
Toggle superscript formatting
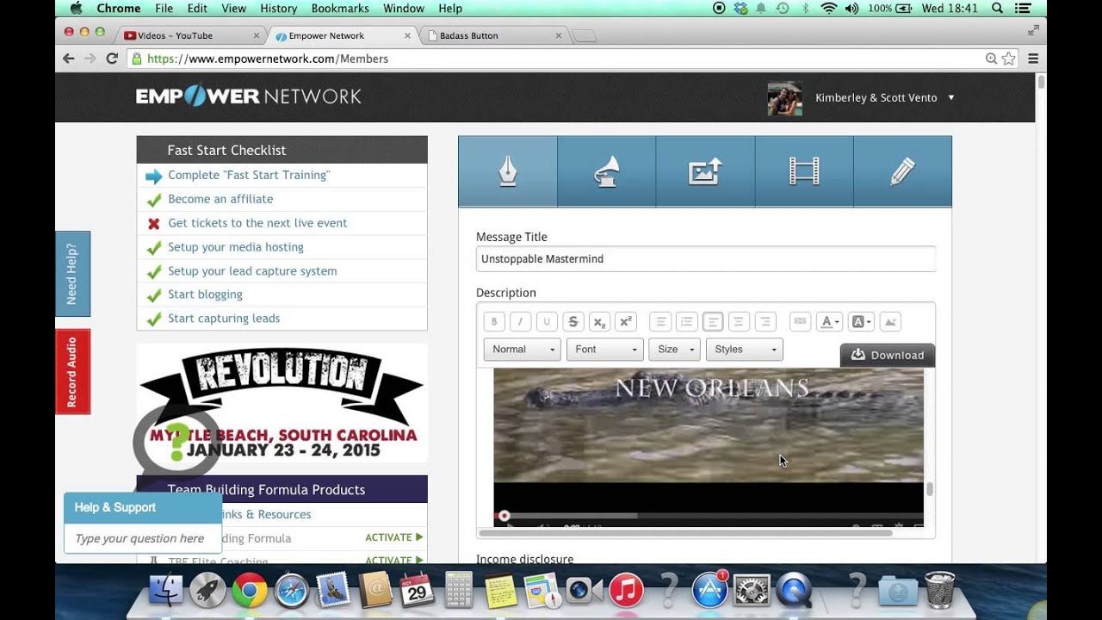click(626, 322)
